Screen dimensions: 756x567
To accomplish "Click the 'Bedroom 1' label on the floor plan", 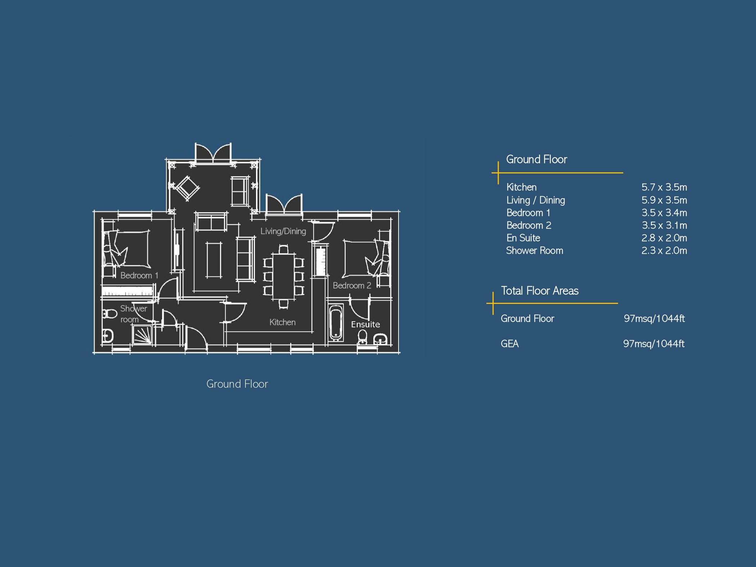I will tap(139, 275).
